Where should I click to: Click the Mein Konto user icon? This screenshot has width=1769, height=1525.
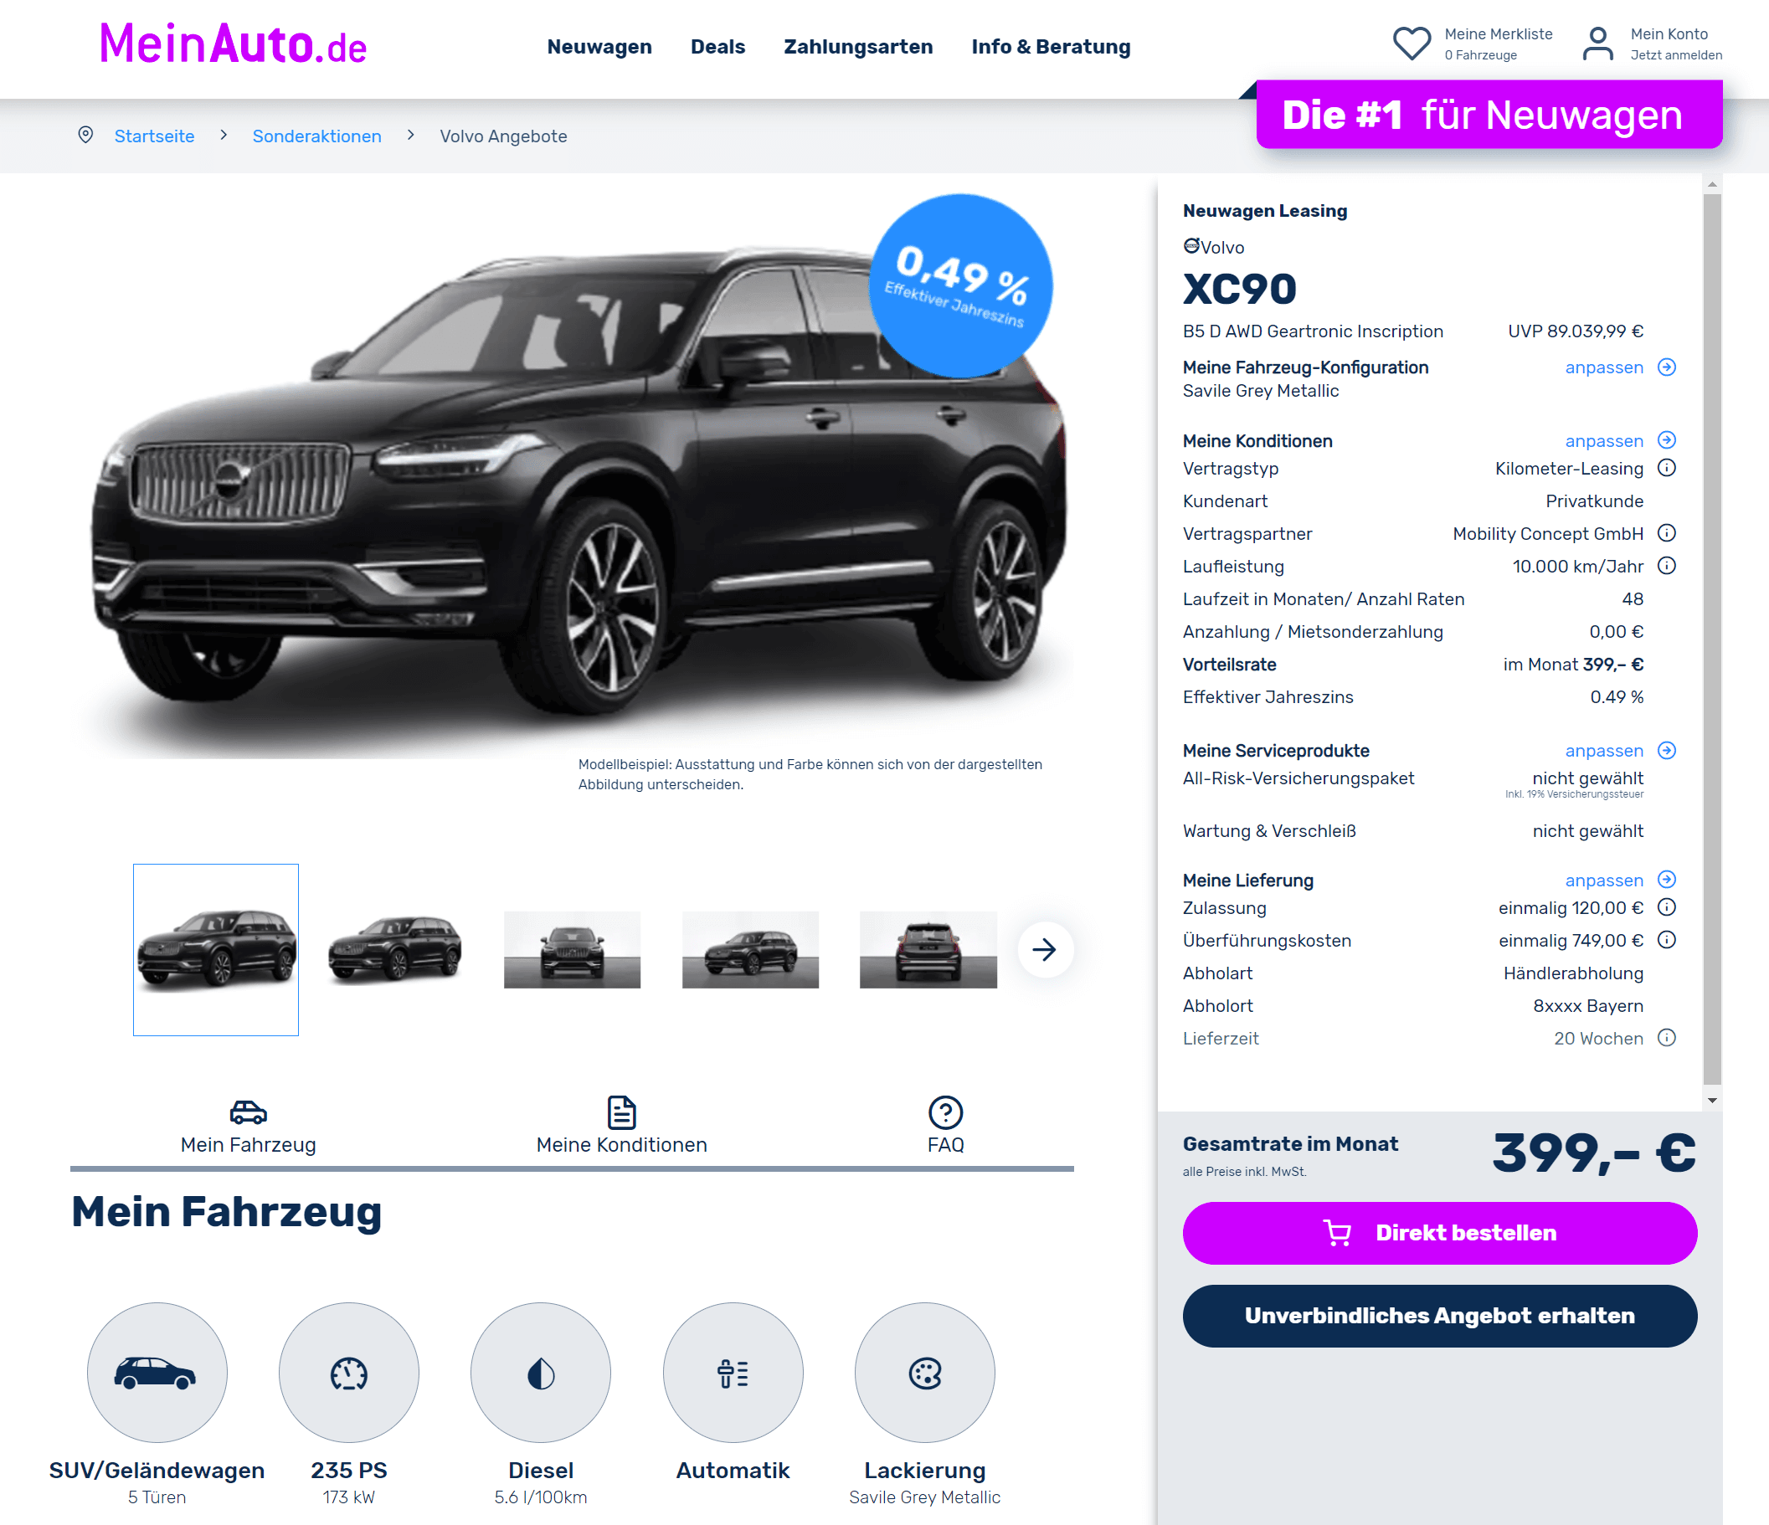point(1597,44)
